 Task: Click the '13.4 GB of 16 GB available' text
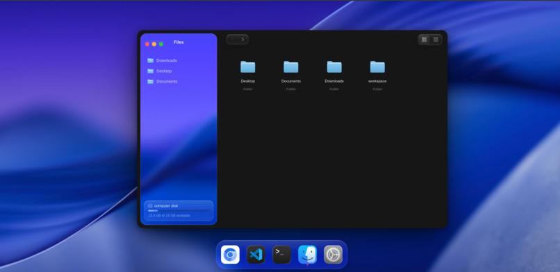click(169, 216)
